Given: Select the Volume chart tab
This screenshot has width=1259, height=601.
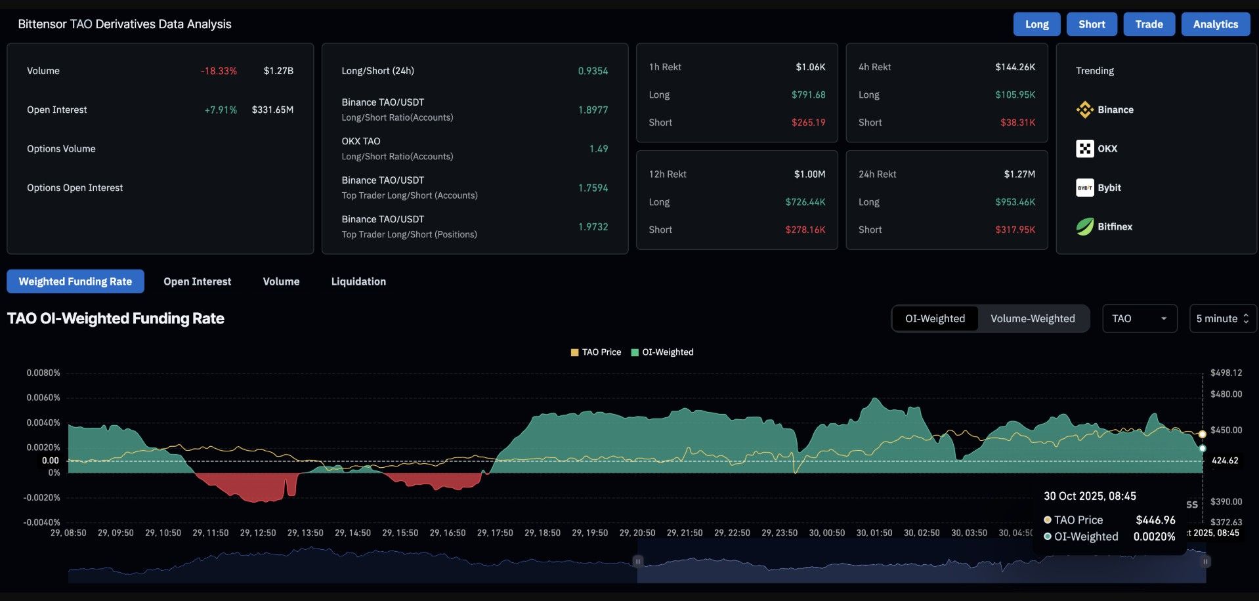Looking at the screenshot, I should tap(281, 281).
